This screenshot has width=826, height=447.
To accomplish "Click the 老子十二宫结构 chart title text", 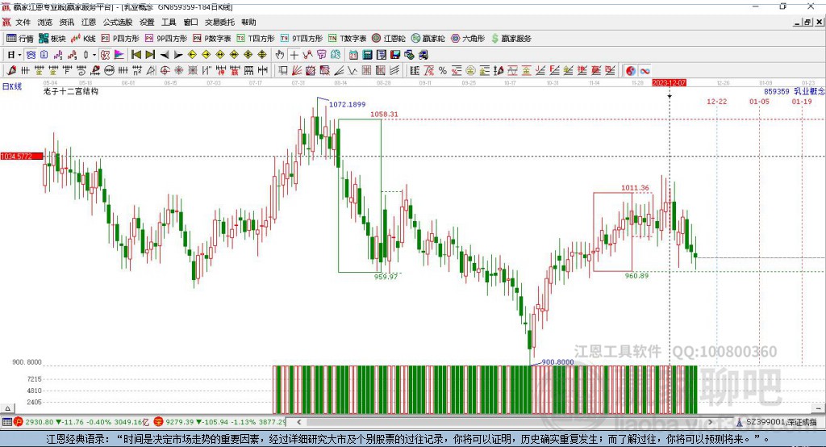I will [x=71, y=91].
